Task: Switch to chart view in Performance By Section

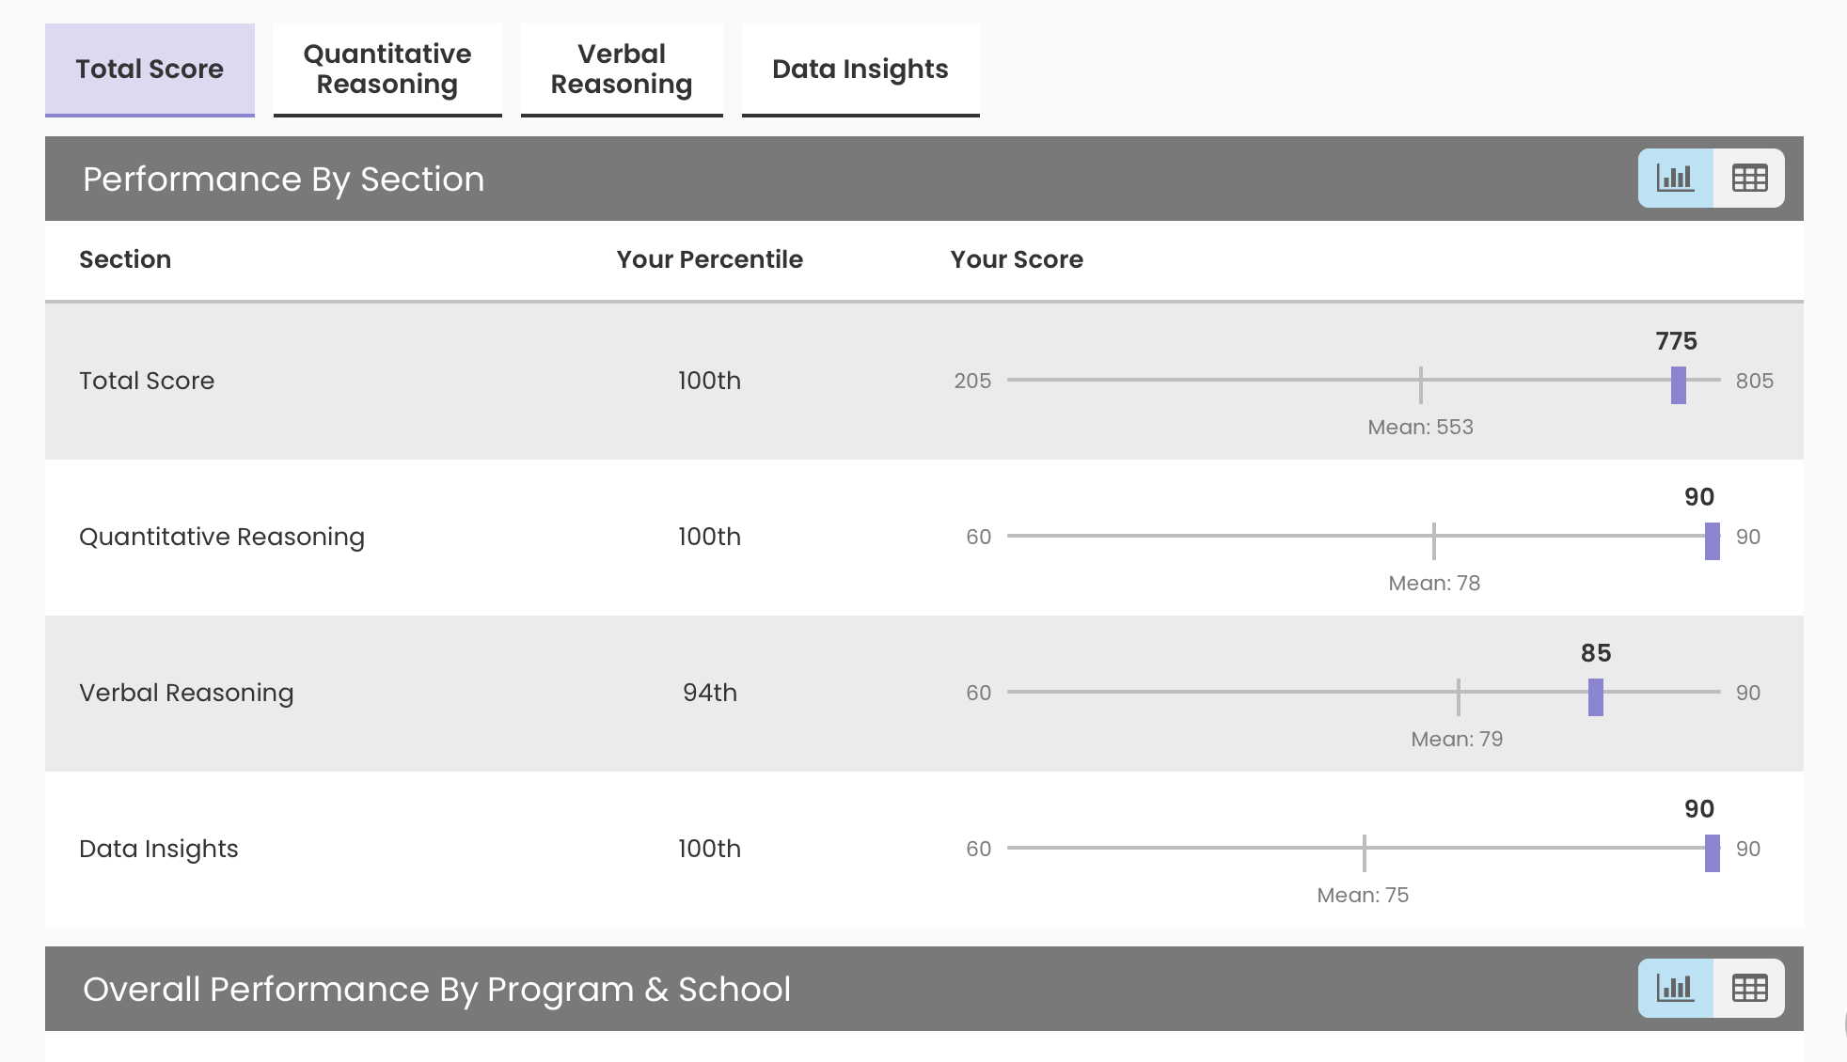Action: [x=1675, y=178]
